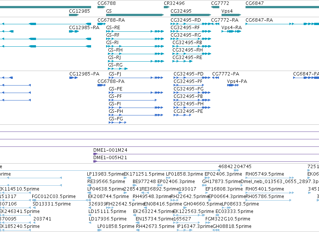319x232 pixels.
Task: Select the GS-RE transcript
Action: 135,31
